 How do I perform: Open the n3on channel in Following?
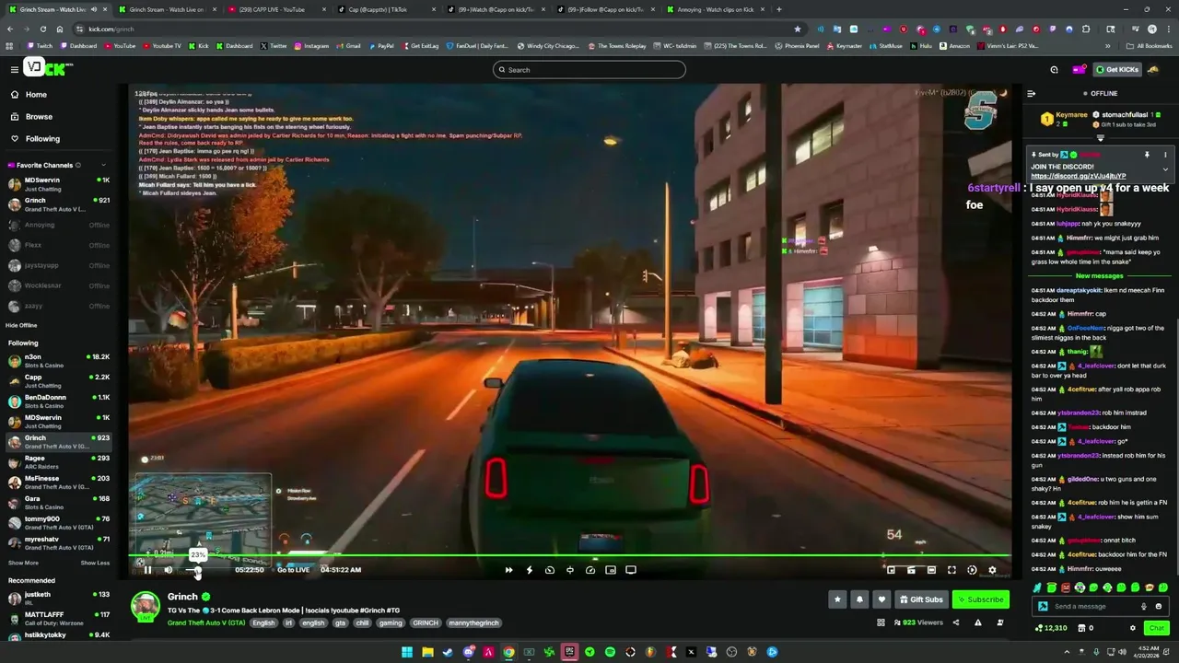(x=59, y=360)
